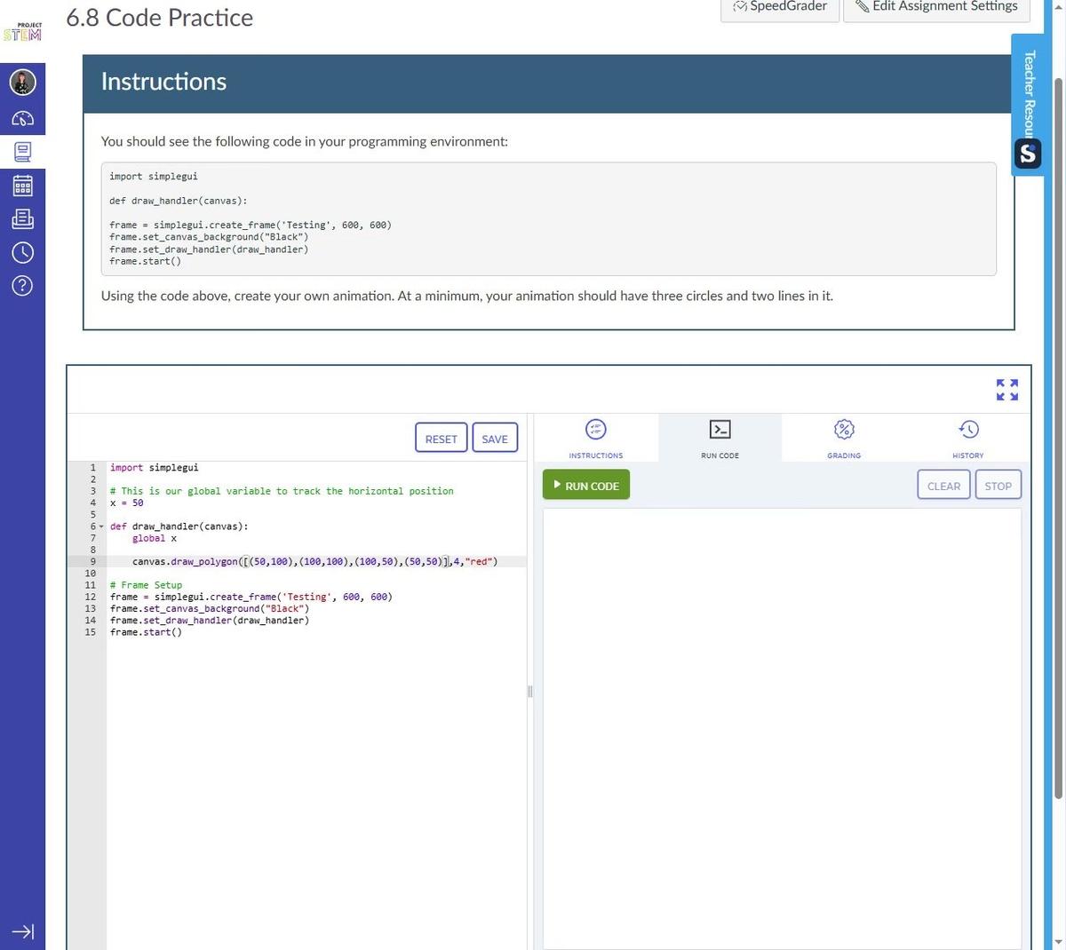
Task: Switch to the Grading tab
Action: (x=843, y=438)
